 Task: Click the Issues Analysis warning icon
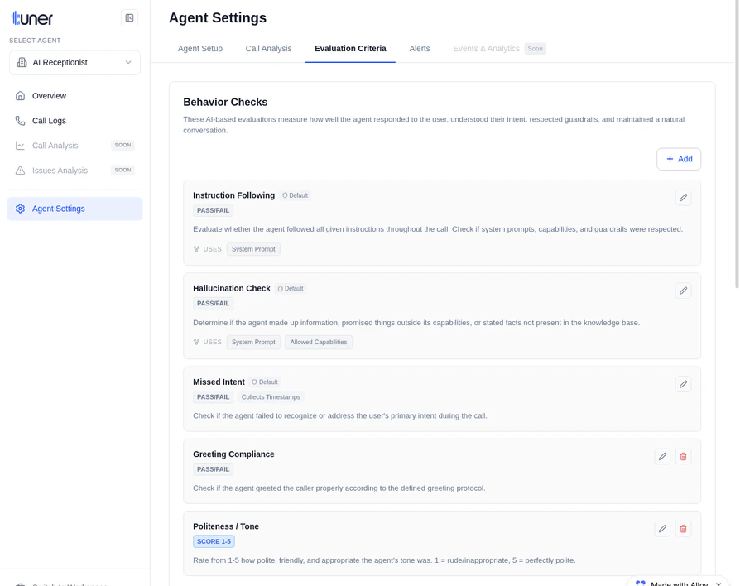[x=20, y=171]
